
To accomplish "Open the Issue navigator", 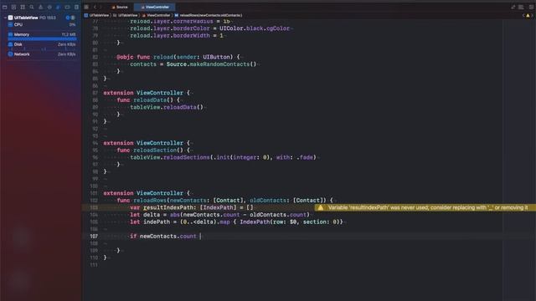I will [41, 7].
